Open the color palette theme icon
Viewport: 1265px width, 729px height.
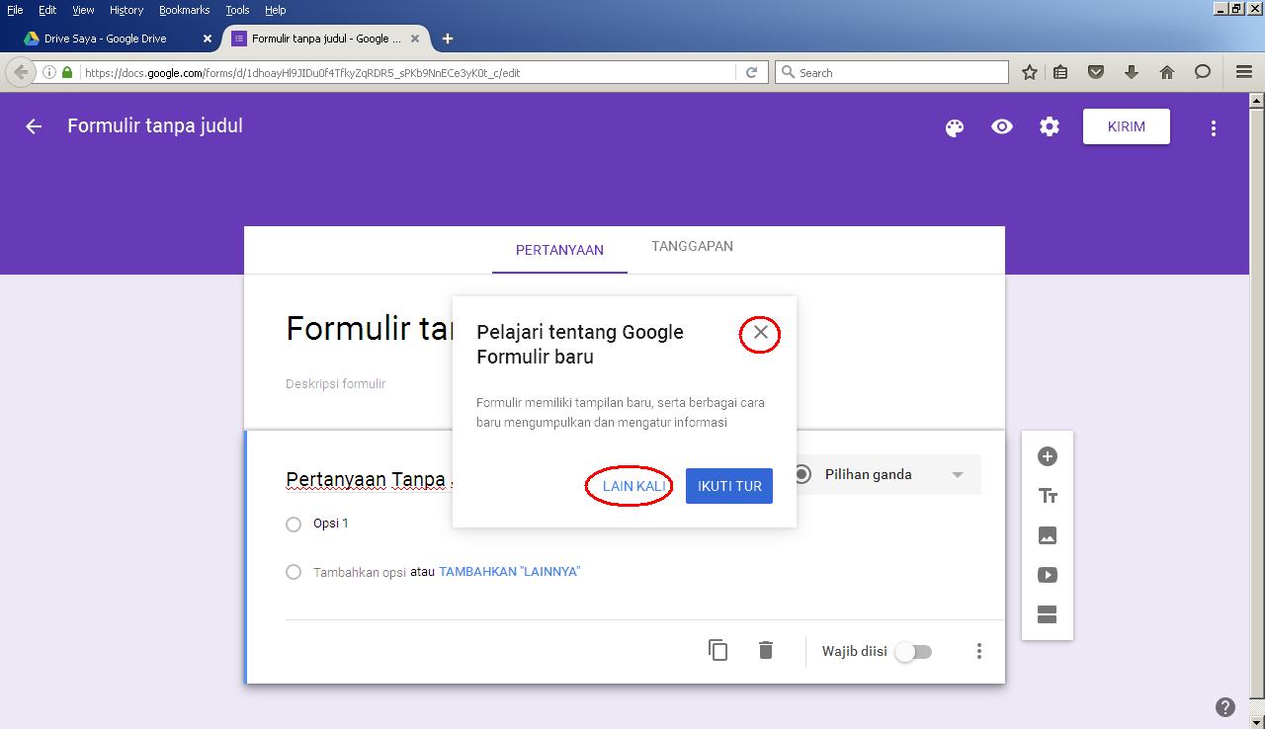click(955, 127)
